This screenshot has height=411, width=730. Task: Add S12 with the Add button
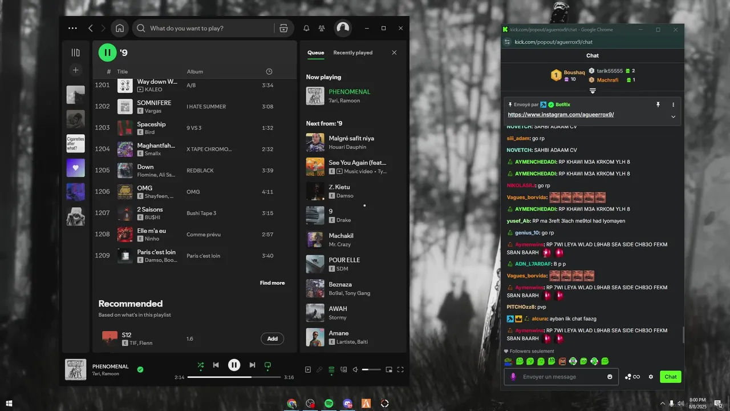click(x=273, y=339)
